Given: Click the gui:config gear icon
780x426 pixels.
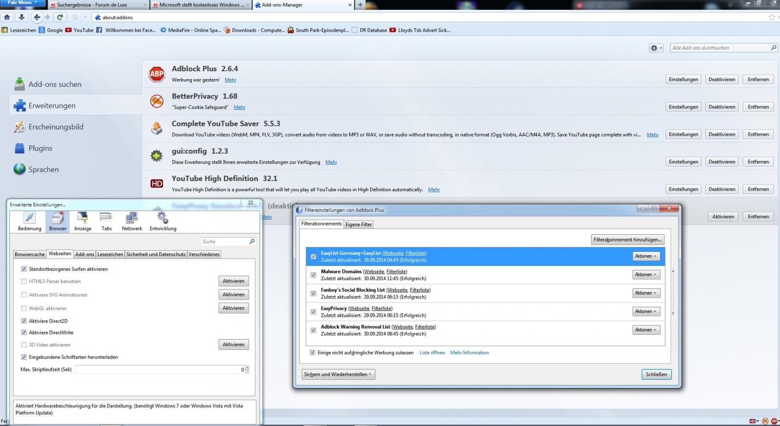Looking at the screenshot, I should point(156,156).
